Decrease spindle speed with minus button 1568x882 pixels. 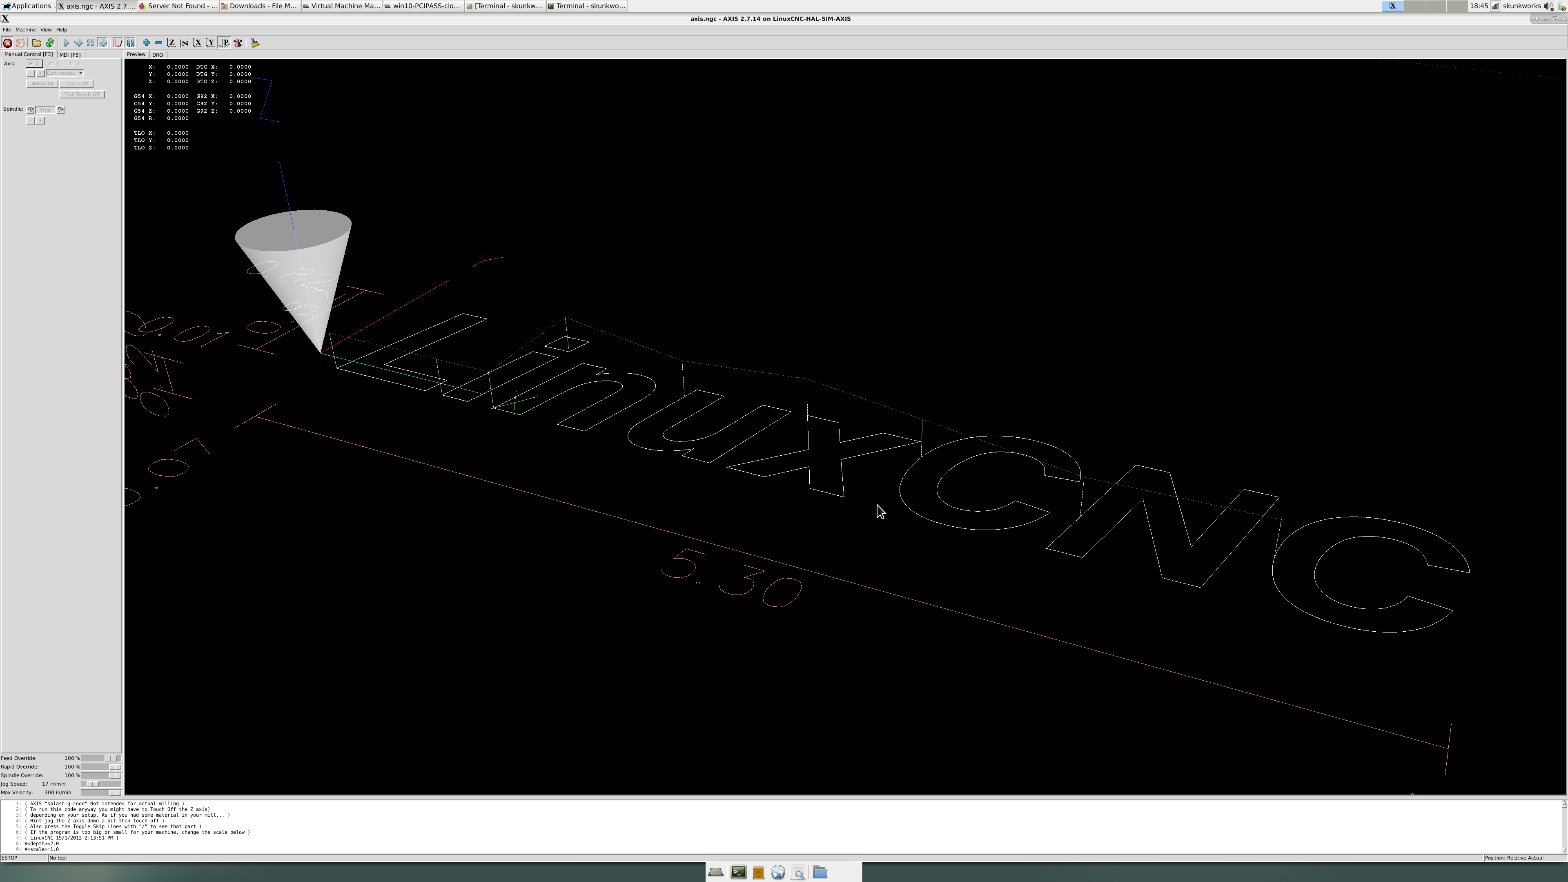click(x=31, y=120)
